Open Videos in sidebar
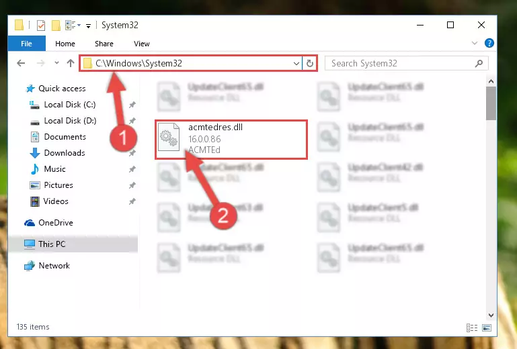Screen dimensions: 517x349 tap(56, 201)
